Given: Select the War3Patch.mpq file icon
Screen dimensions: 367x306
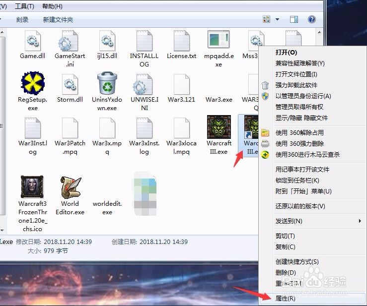Looking at the screenshot, I should [70, 128].
